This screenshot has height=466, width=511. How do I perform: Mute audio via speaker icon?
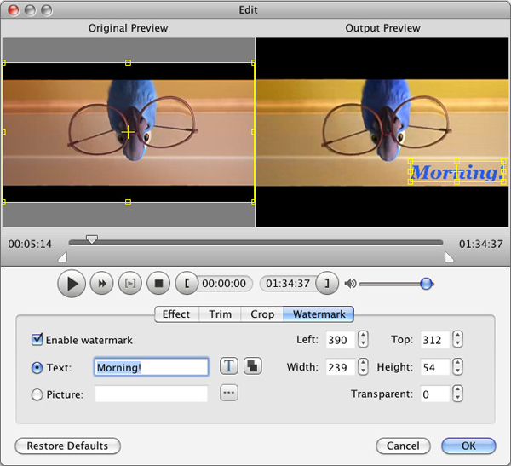[350, 284]
